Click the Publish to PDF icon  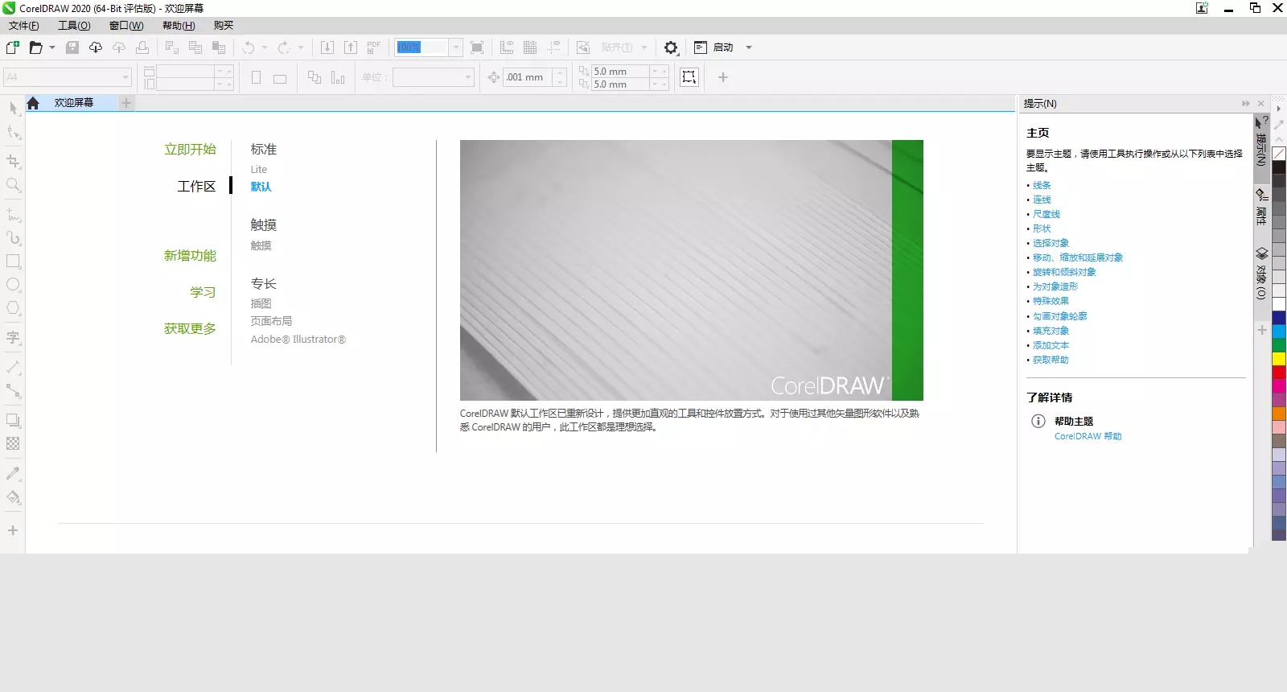pyautogui.click(x=374, y=47)
